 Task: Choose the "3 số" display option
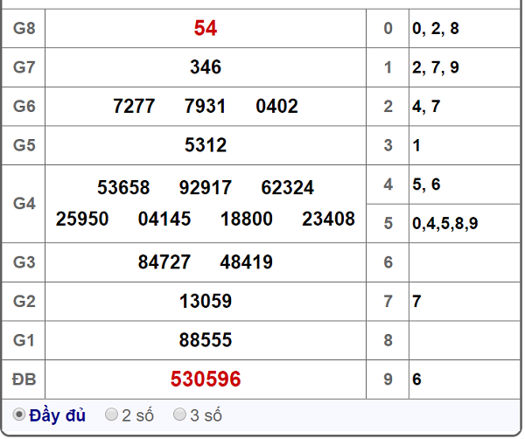tap(179, 415)
